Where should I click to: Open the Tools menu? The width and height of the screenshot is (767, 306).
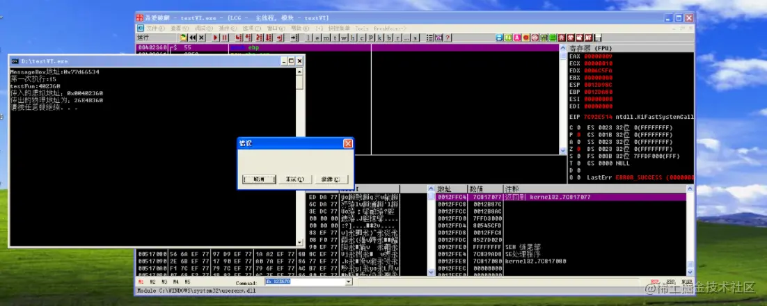(361, 29)
